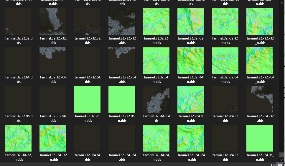Screen dimensions: 285x166
Task: Click the vertical scrollbar thumb
Action: click(282, 155)
